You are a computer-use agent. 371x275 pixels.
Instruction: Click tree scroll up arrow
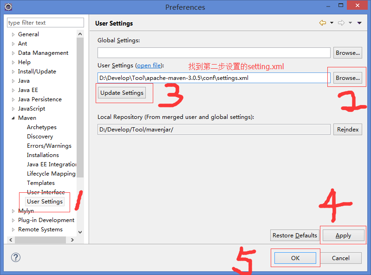coord(80,34)
